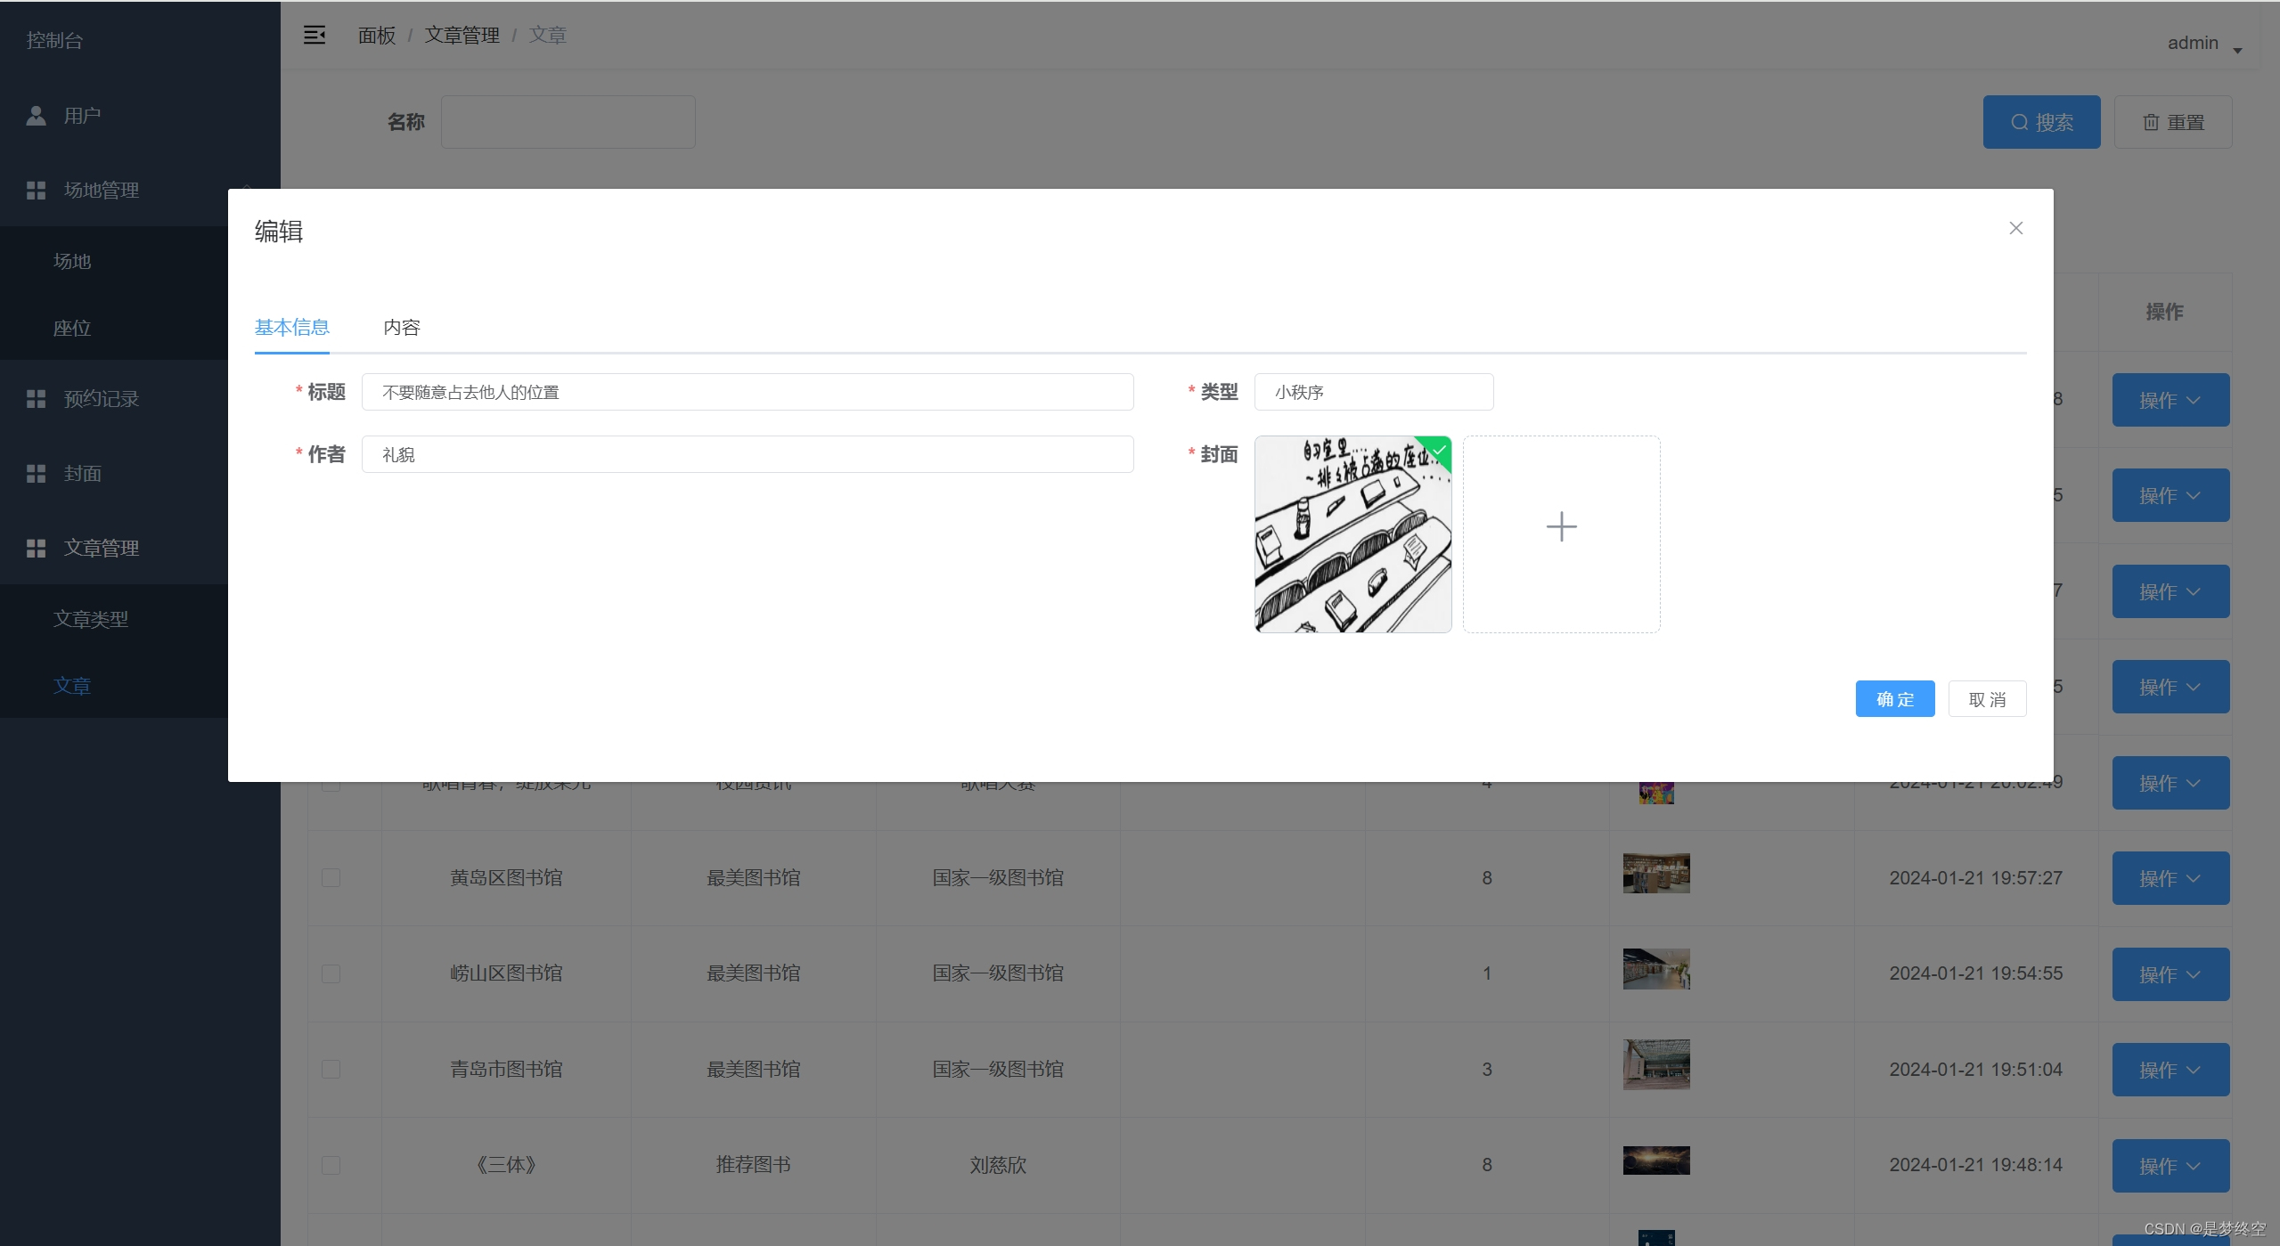Click 最美图书馆 cell in 青岛市图书馆 row

pyautogui.click(x=754, y=1069)
